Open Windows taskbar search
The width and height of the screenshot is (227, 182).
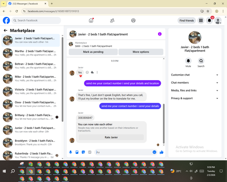pos(13,171)
